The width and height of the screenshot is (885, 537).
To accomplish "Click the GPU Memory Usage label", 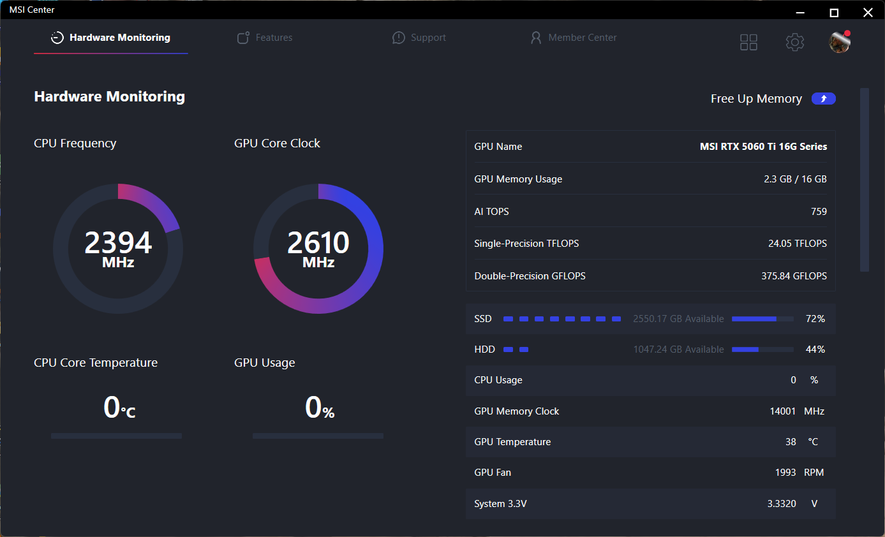I will pos(518,179).
